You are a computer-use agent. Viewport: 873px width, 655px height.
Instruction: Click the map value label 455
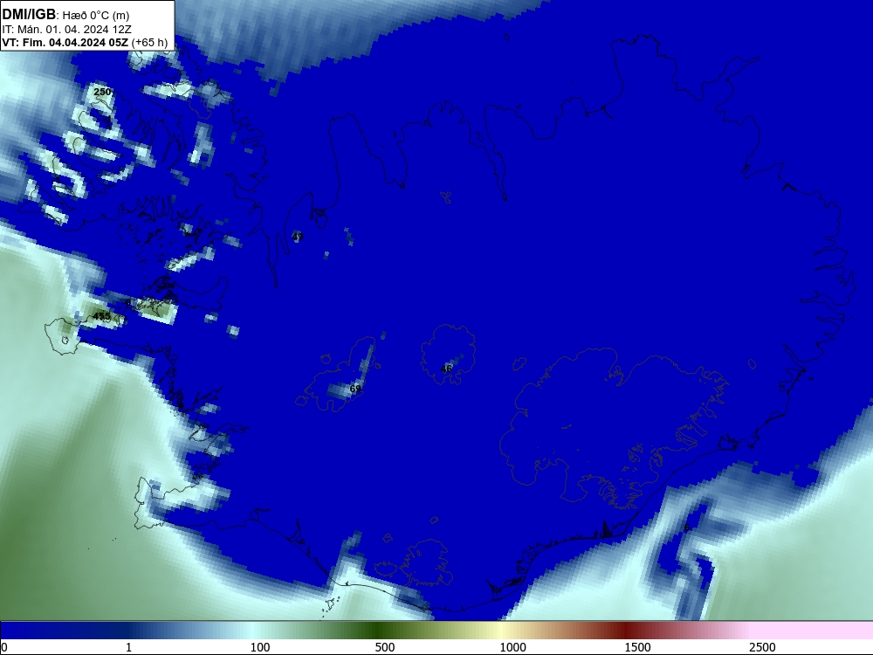tap(101, 316)
